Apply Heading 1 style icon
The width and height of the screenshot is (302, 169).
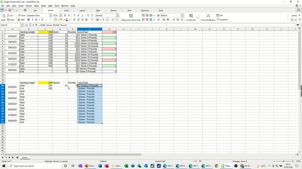pos(164,20)
